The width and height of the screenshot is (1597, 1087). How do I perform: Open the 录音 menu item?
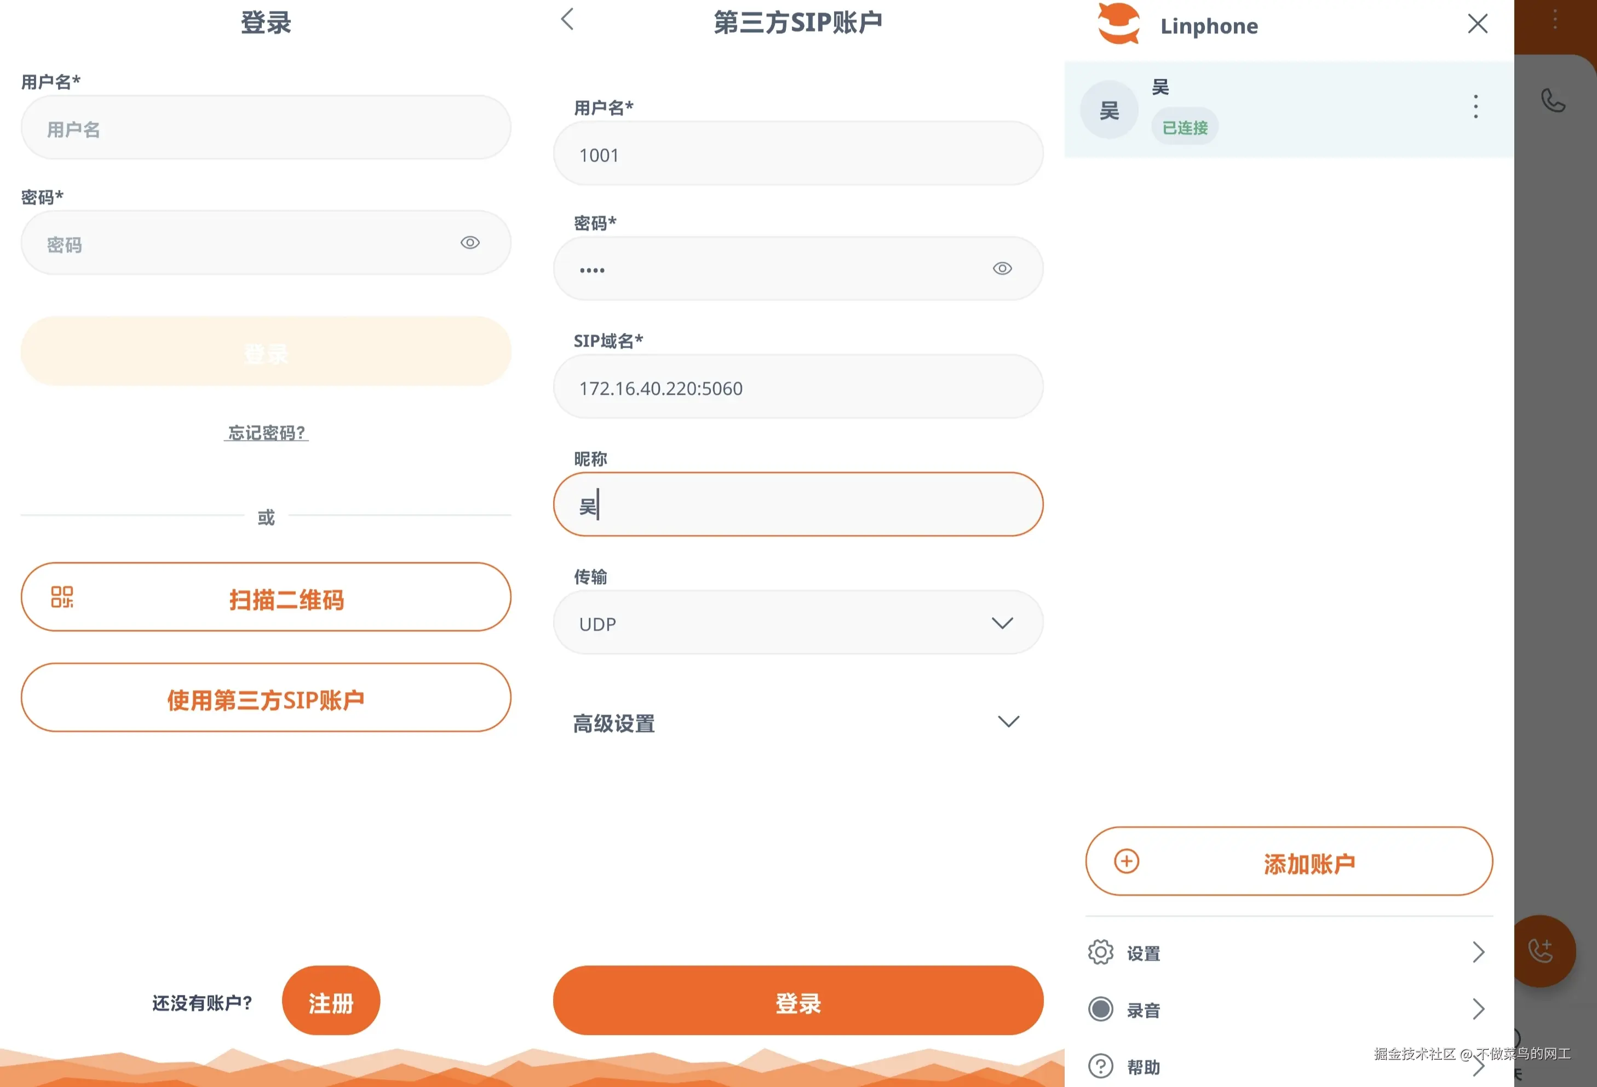(1144, 1010)
